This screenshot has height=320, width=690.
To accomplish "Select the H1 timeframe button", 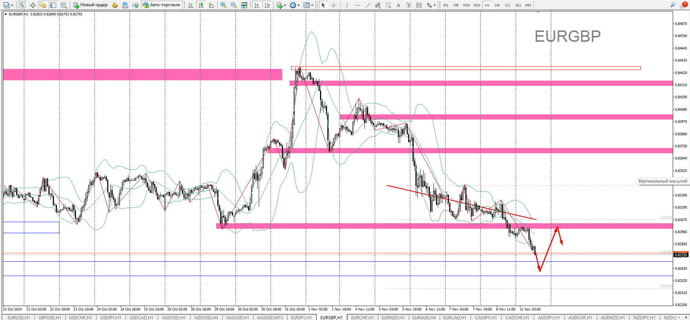I will pyautogui.click(x=487, y=5).
